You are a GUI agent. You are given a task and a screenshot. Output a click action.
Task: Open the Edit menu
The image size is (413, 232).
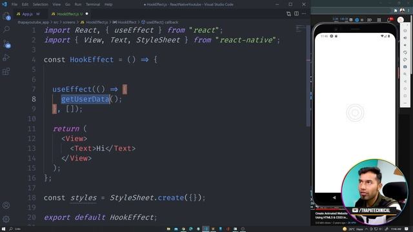25,5
